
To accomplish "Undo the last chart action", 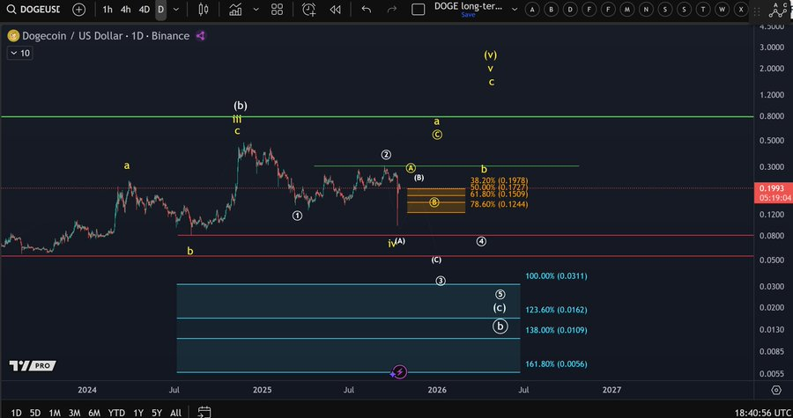I will (367, 10).
